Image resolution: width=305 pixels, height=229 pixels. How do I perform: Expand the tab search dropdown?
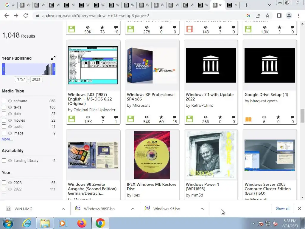coord(269,5)
